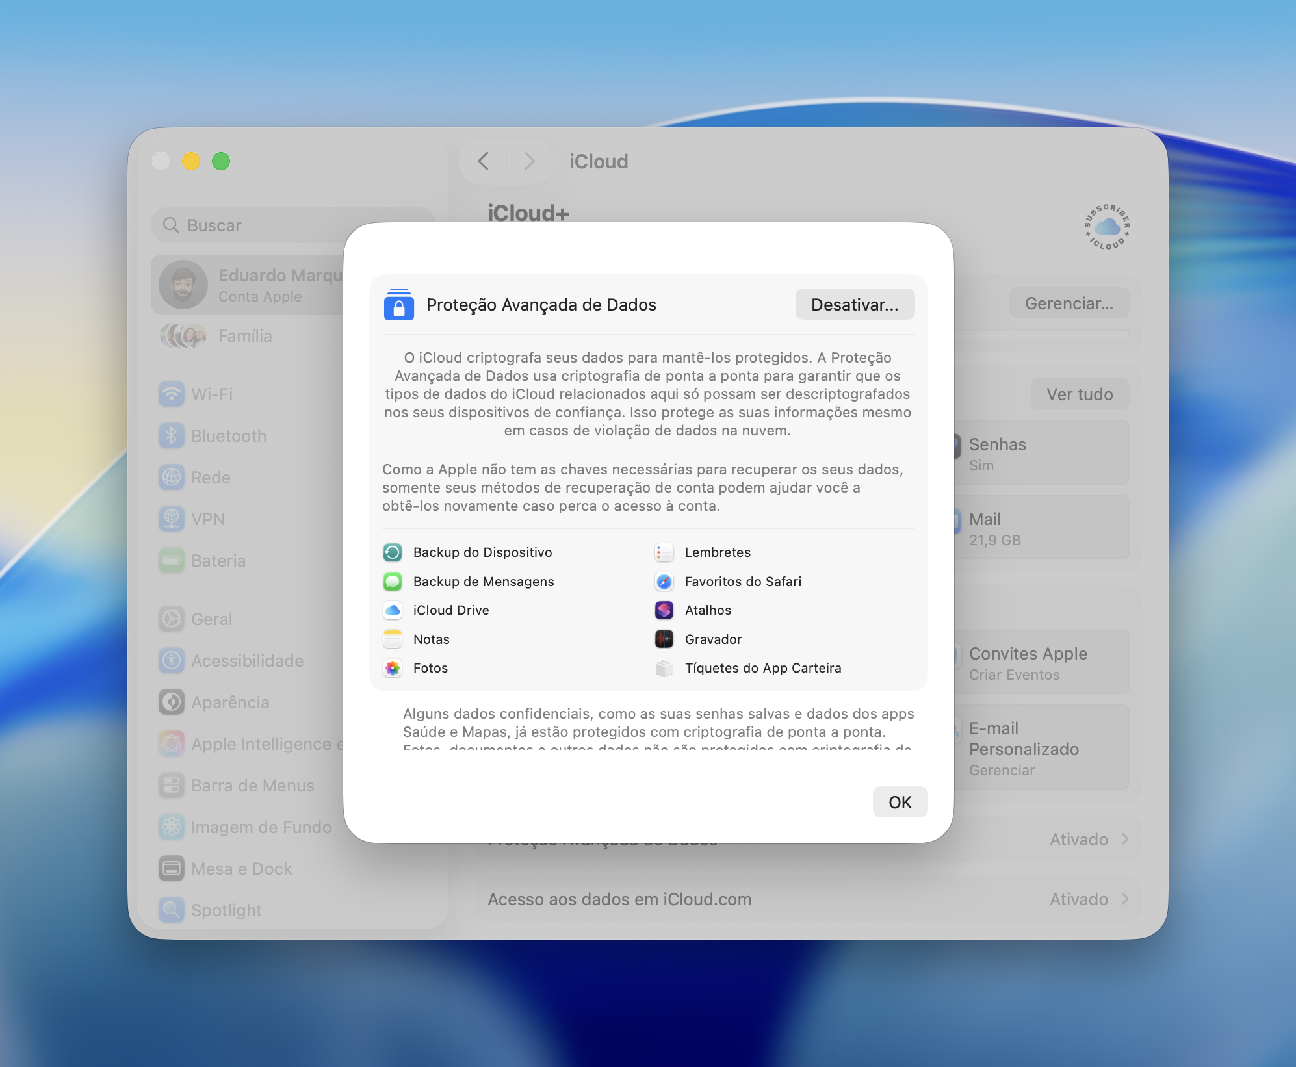The image size is (1296, 1067).
Task: Open the Mail 21,9 GB card
Action: click(1041, 528)
